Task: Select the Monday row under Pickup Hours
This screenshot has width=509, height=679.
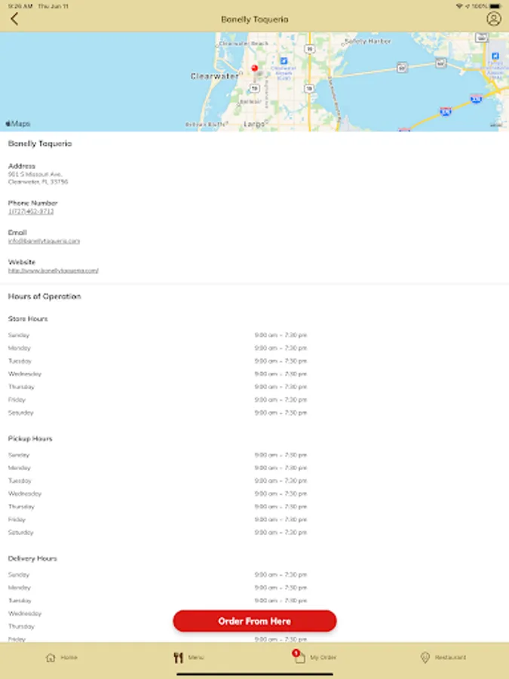Action: tap(158, 468)
